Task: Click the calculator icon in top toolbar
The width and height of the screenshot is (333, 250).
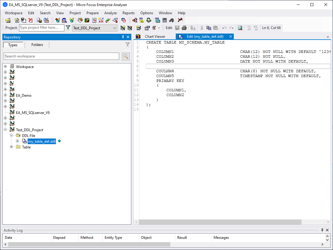Action: pos(165,20)
